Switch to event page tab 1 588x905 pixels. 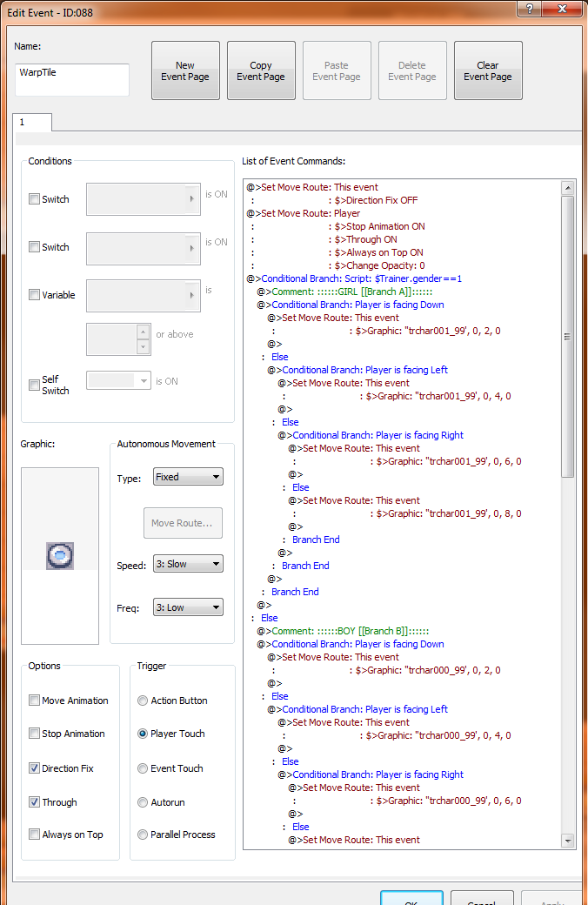32,123
